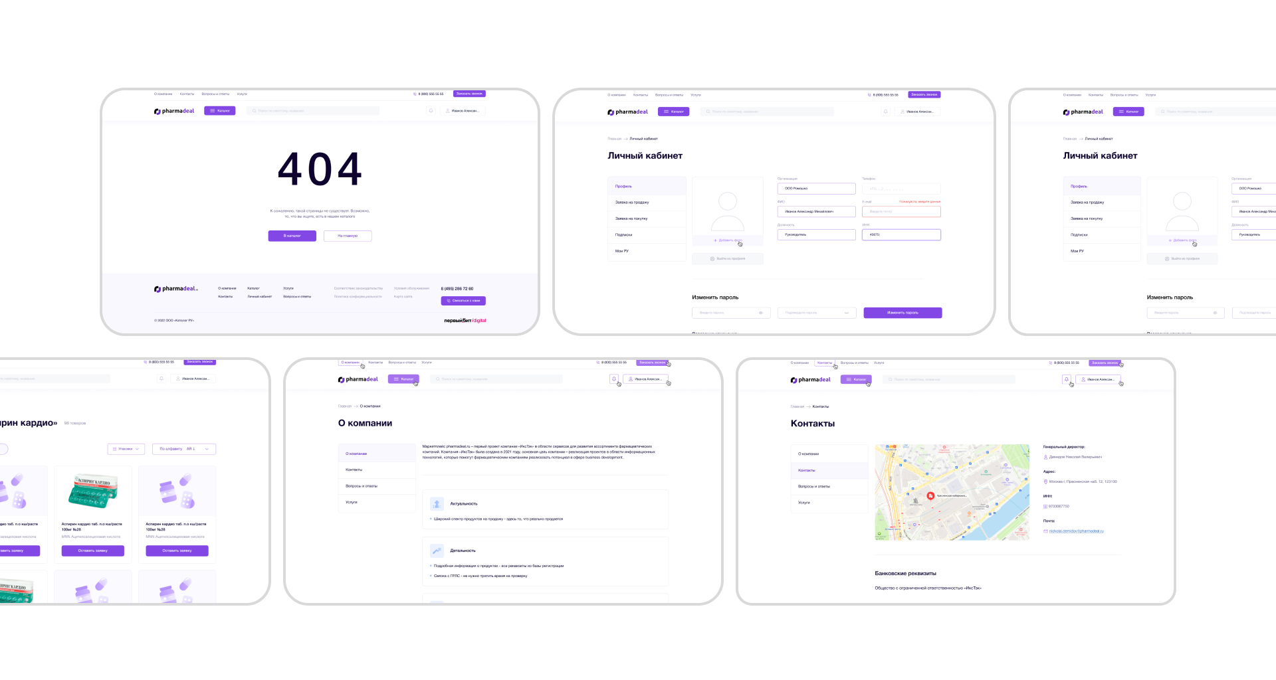Click the nickolai.demidov email link

click(1076, 531)
